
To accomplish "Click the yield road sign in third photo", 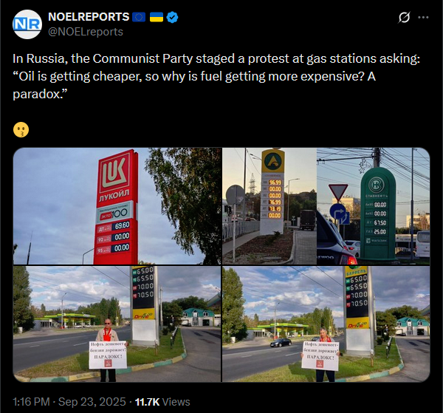I will coord(338,192).
